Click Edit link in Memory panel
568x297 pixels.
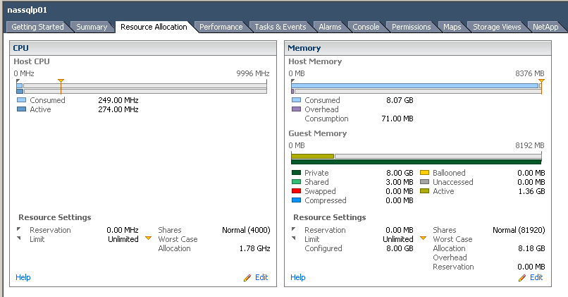536,277
